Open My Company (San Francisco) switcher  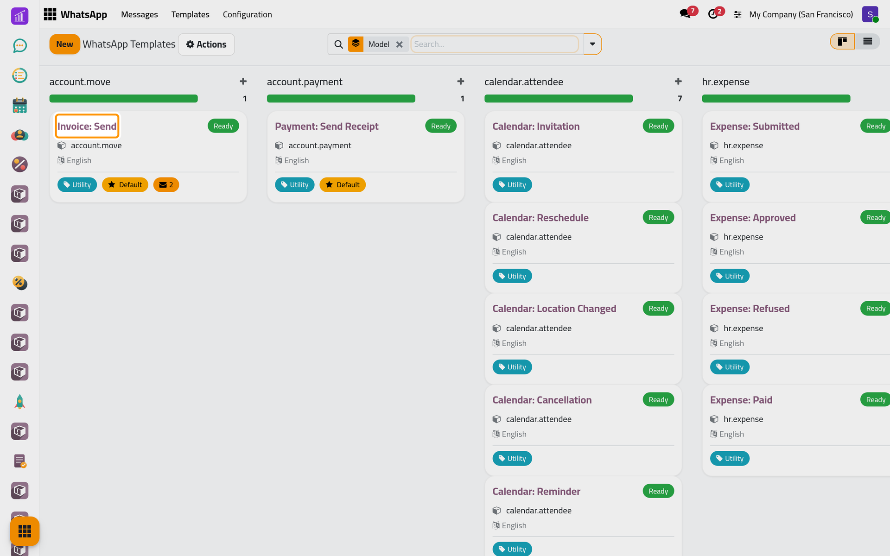801,14
